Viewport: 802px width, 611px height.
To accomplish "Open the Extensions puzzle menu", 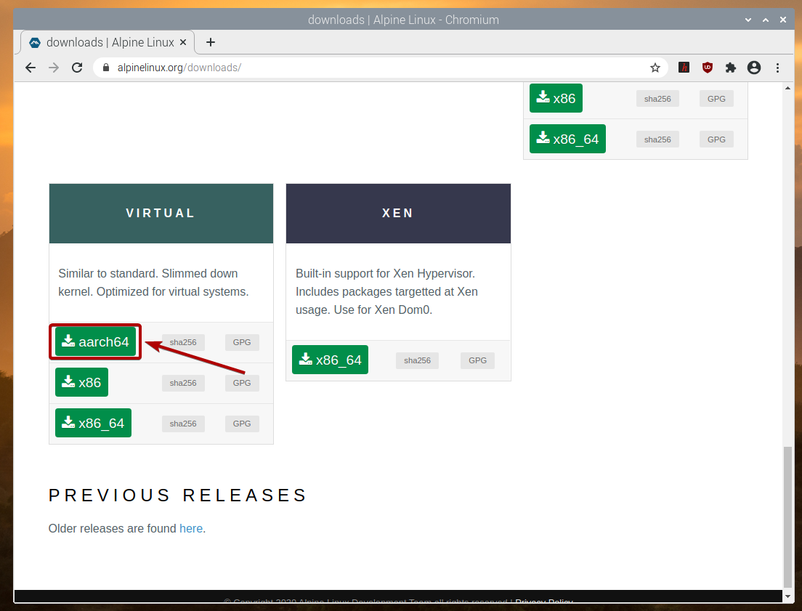I will coord(730,68).
